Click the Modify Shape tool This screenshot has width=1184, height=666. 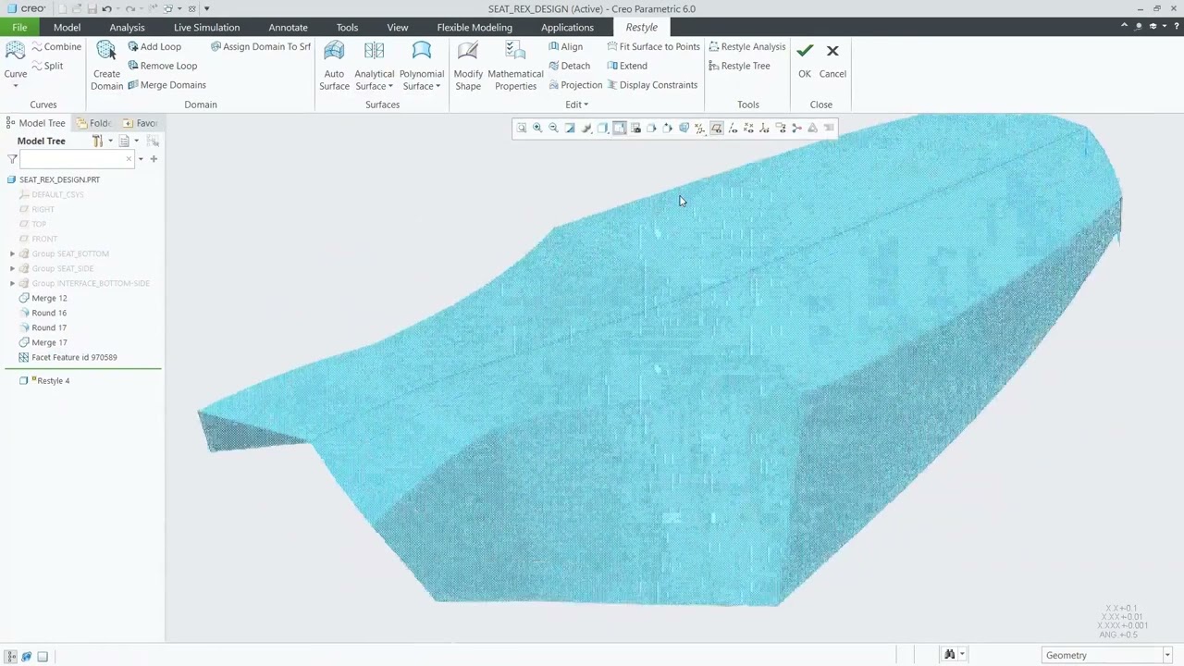point(468,66)
